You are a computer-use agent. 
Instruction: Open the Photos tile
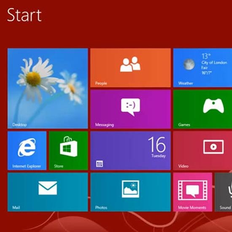point(130,192)
